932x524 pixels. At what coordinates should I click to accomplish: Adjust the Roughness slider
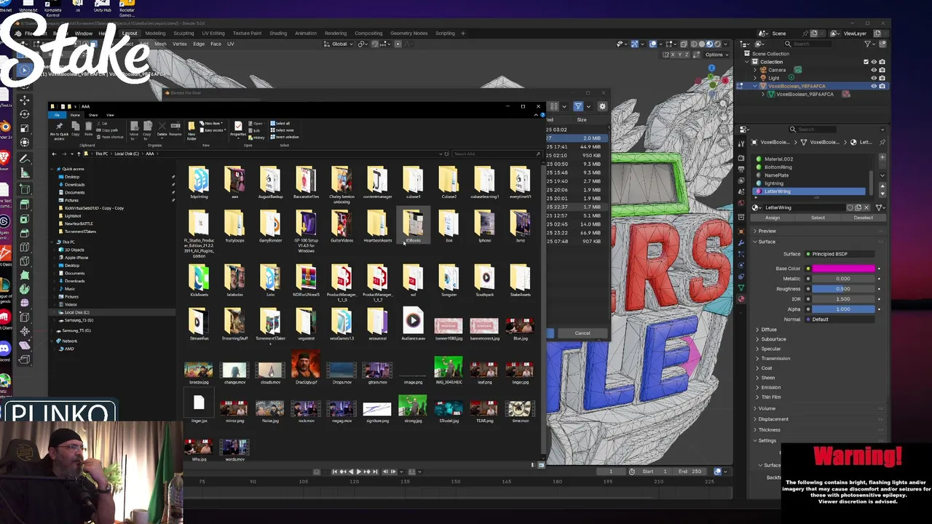click(843, 289)
